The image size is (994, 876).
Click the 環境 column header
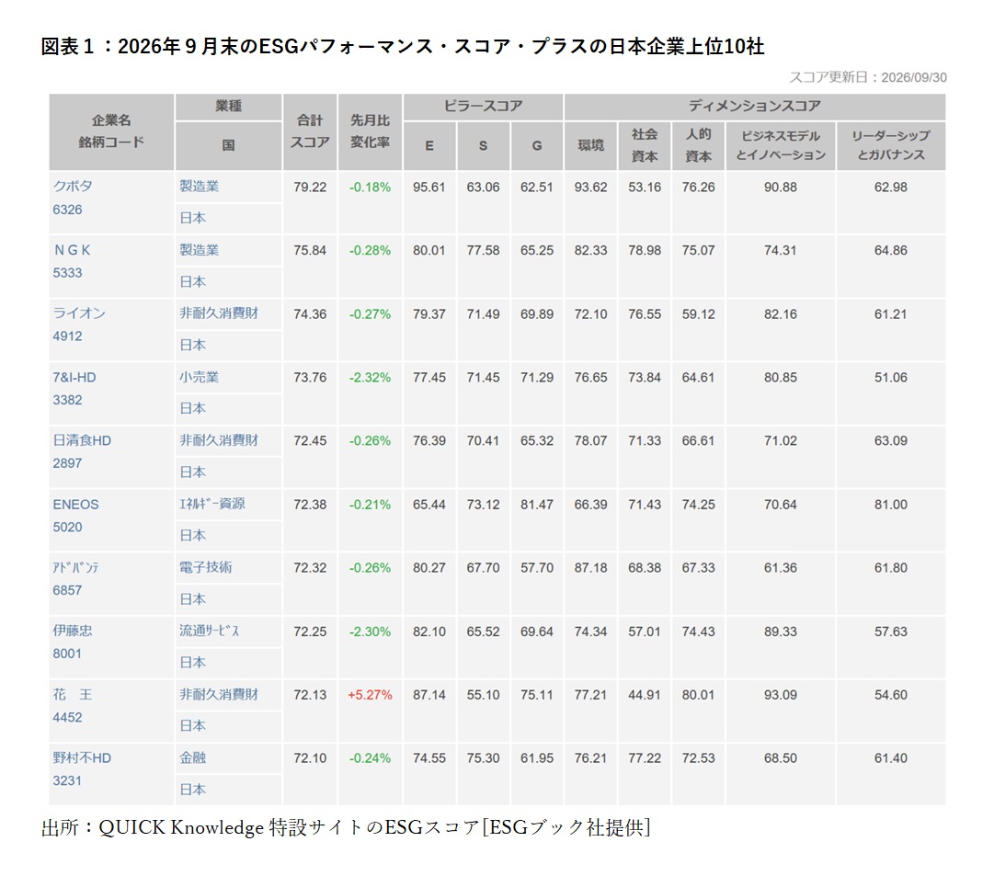click(x=591, y=146)
